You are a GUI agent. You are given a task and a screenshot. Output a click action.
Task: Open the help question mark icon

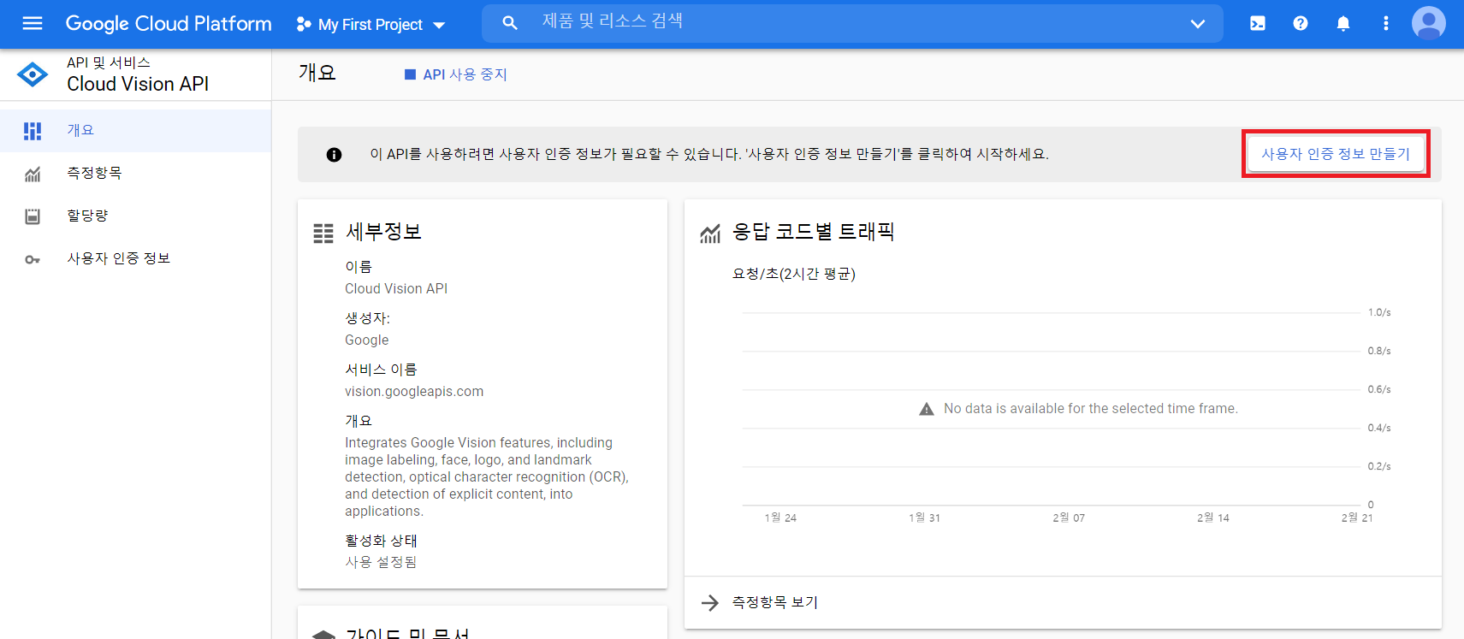[x=1301, y=24]
